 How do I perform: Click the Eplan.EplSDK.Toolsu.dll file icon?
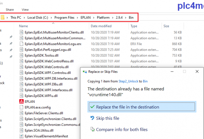(21, 55)
